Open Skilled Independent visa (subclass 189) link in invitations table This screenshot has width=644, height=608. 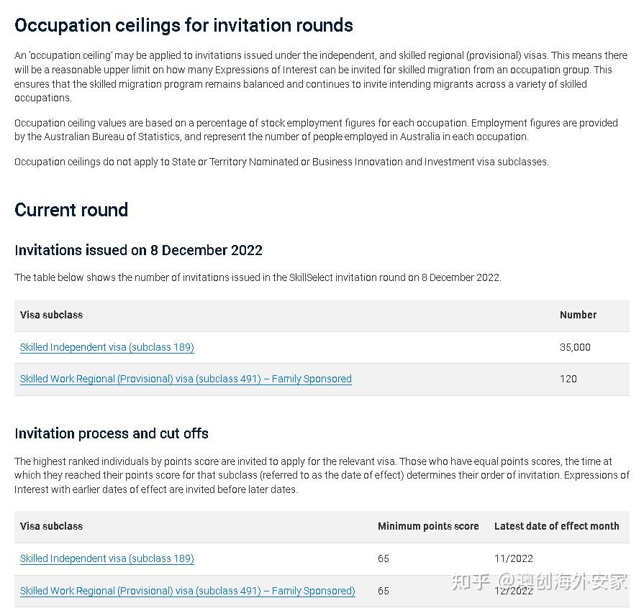(x=106, y=347)
